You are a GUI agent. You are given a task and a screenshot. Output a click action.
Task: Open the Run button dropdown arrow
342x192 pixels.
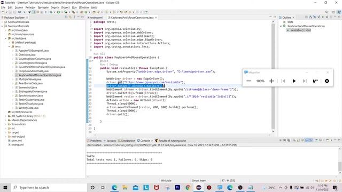[62, 12]
